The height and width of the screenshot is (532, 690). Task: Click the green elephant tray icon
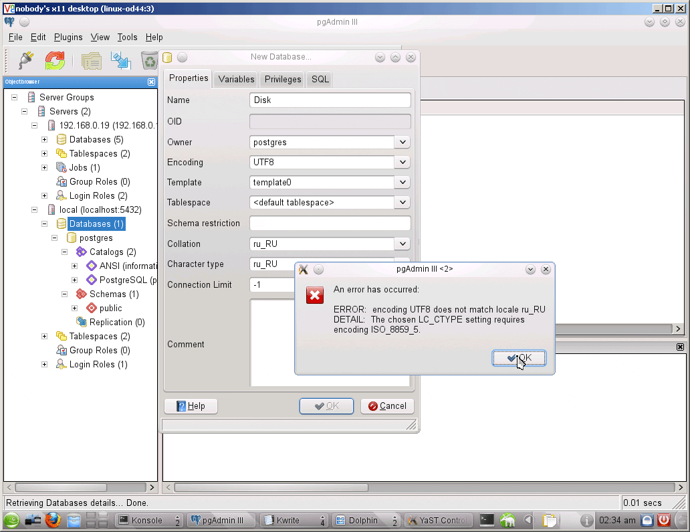(x=507, y=520)
